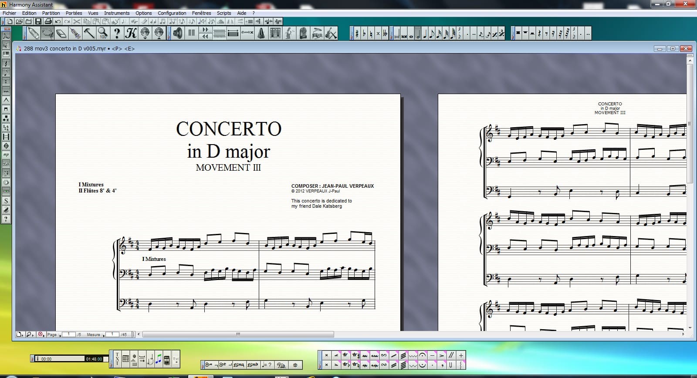Select the 15ma marking
697x378 pixels.
click(x=239, y=365)
